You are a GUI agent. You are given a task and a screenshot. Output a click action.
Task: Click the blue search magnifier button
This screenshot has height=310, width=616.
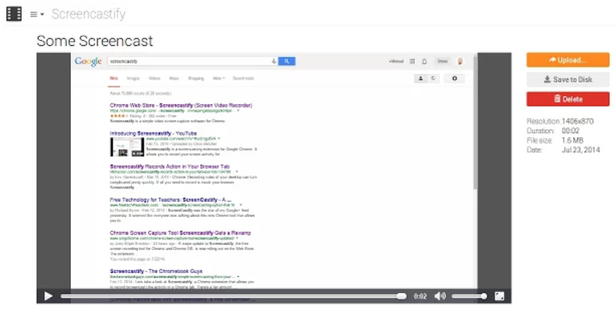coord(287,61)
